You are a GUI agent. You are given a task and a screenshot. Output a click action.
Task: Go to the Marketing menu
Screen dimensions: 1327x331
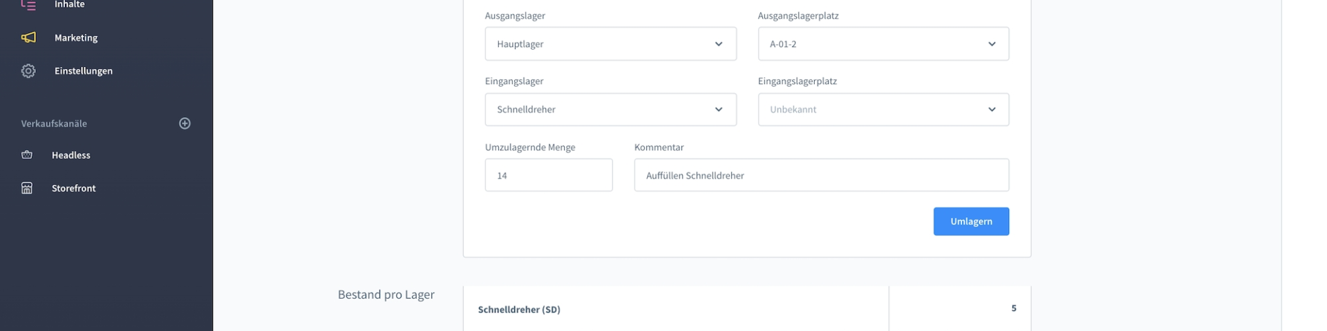coord(76,38)
